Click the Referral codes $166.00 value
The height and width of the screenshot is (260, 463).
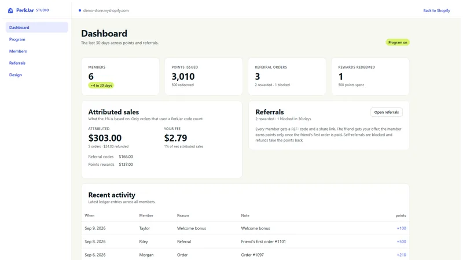pos(126,157)
